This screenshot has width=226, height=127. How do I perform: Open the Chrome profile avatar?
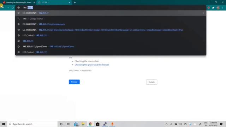[x=218, y=8]
